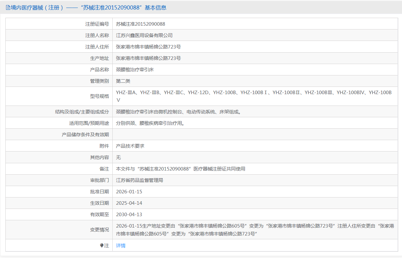Select the date 2030-04-13
Image resolution: width=402 pixels, height=258 pixels.
[x=129, y=214]
